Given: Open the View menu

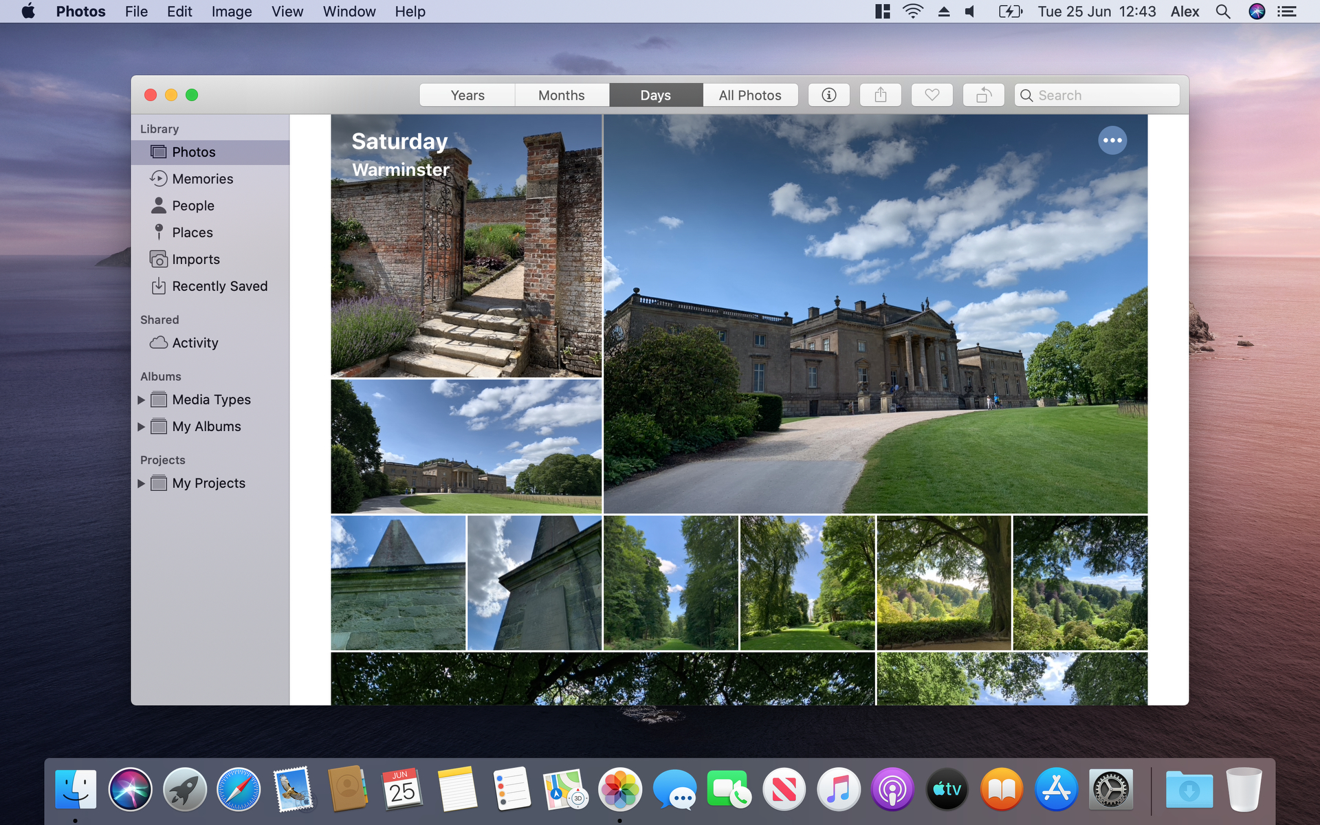Looking at the screenshot, I should (287, 12).
